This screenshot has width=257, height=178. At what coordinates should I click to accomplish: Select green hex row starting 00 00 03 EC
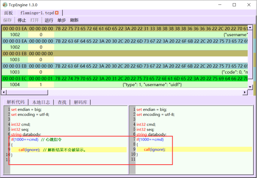(125, 79)
